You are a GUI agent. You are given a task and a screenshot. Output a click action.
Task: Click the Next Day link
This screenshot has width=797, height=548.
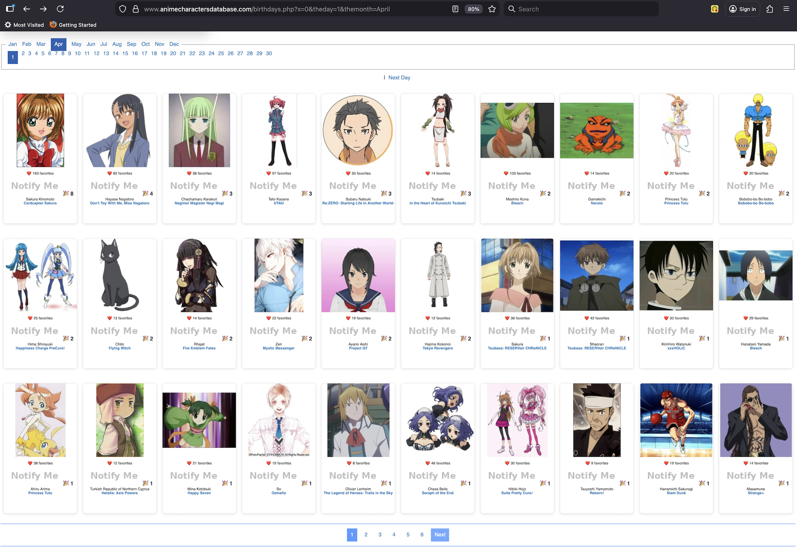pos(399,78)
